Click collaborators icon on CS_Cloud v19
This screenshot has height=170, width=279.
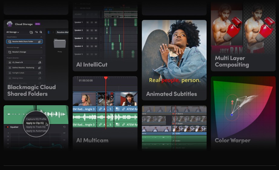[x=40, y=62]
